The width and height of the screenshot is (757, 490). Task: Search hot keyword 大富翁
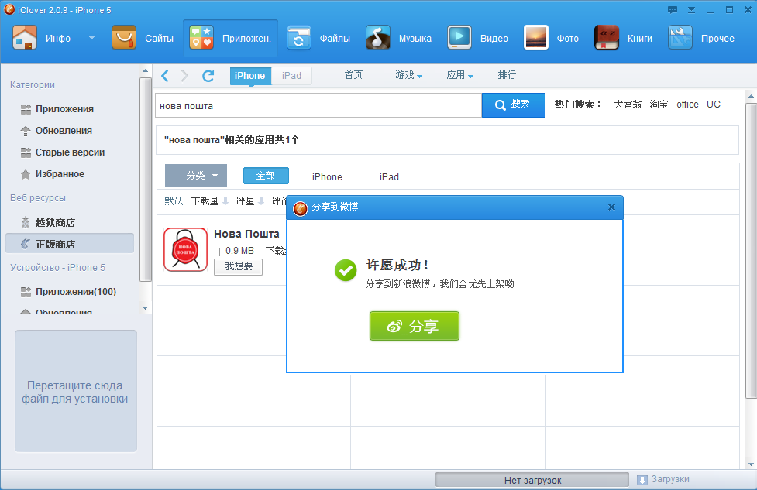(628, 105)
